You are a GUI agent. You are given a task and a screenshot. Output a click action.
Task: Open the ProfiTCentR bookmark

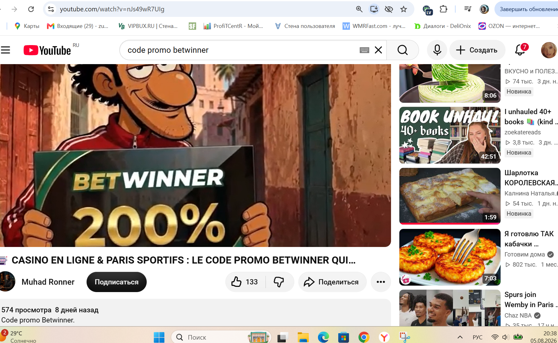pyautogui.click(x=233, y=26)
